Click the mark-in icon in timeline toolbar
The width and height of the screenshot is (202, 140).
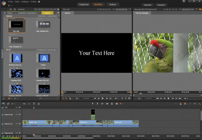(x=93, y=104)
